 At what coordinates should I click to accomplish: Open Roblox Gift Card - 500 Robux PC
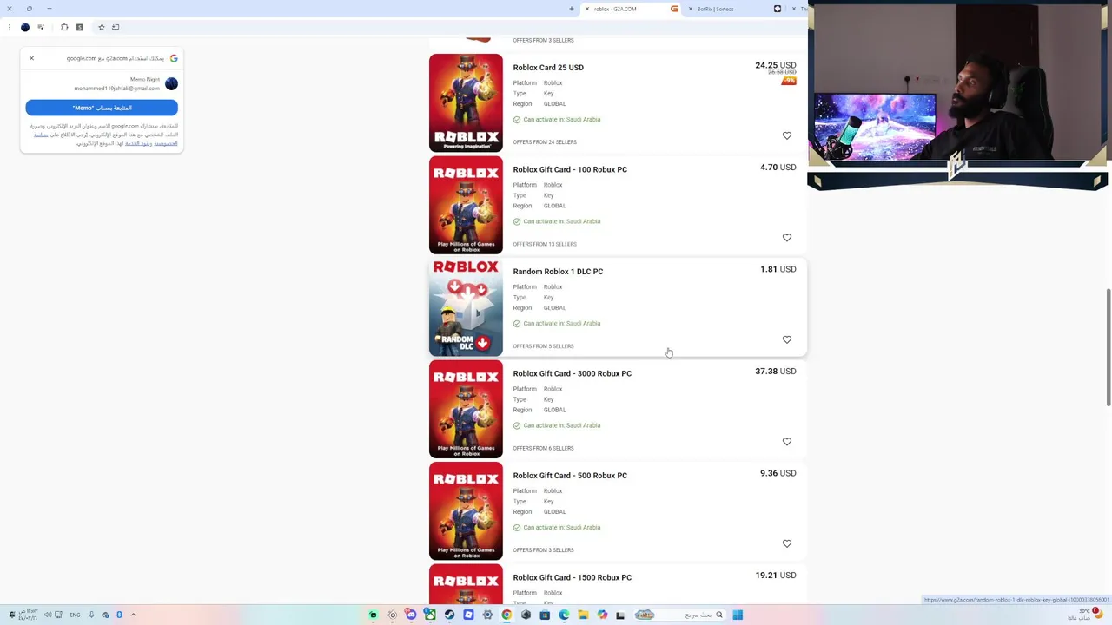tap(570, 476)
